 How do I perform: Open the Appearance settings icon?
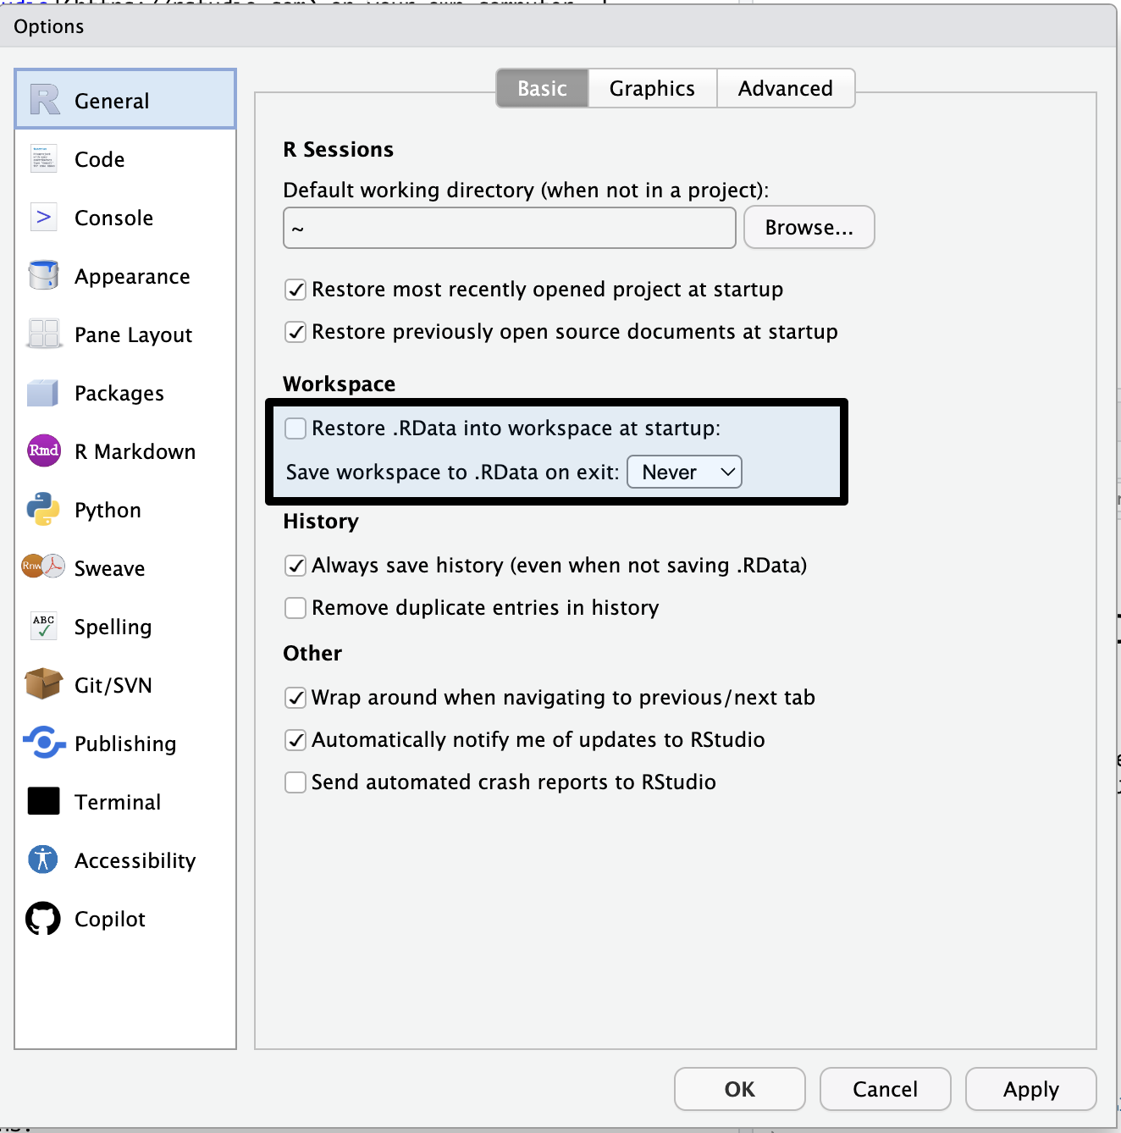(42, 276)
